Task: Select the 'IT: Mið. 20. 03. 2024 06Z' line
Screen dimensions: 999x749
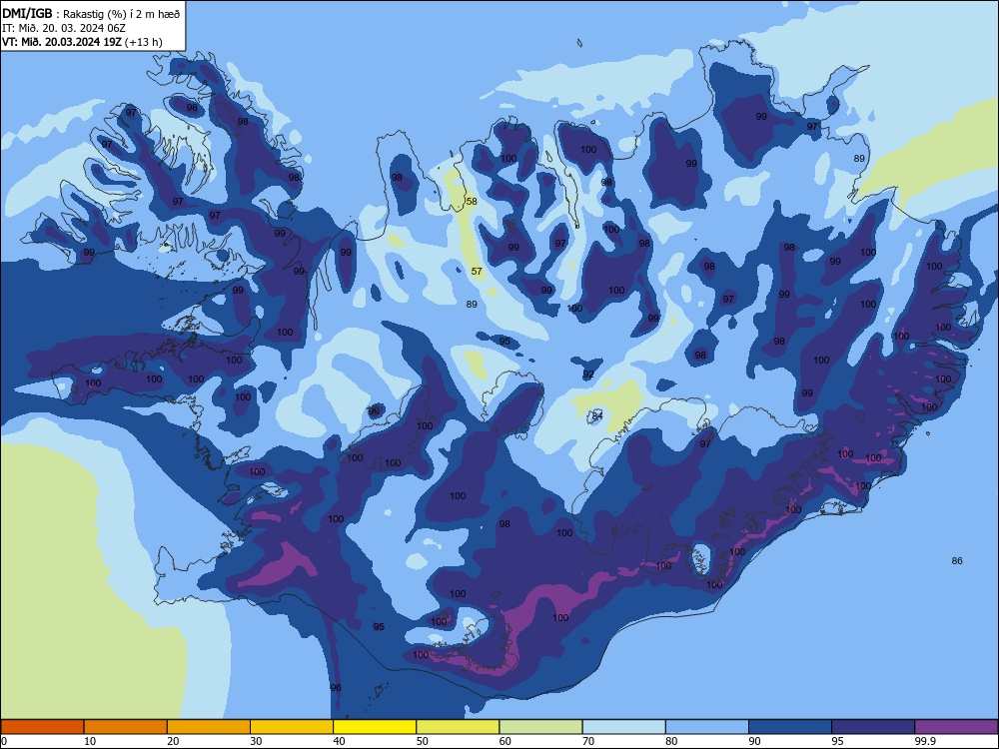Action: coord(64,28)
